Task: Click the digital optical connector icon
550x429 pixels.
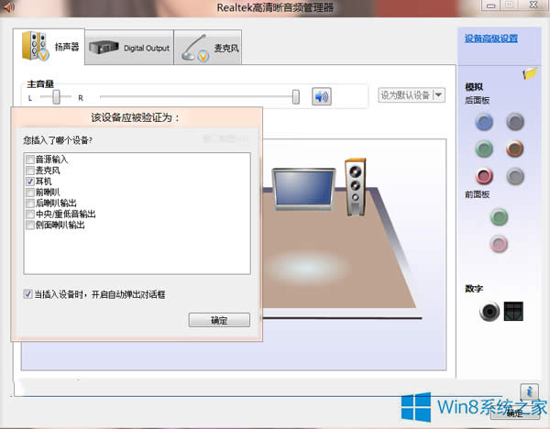Action: click(x=513, y=311)
